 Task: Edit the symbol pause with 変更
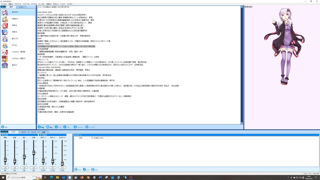click(84, 169)
